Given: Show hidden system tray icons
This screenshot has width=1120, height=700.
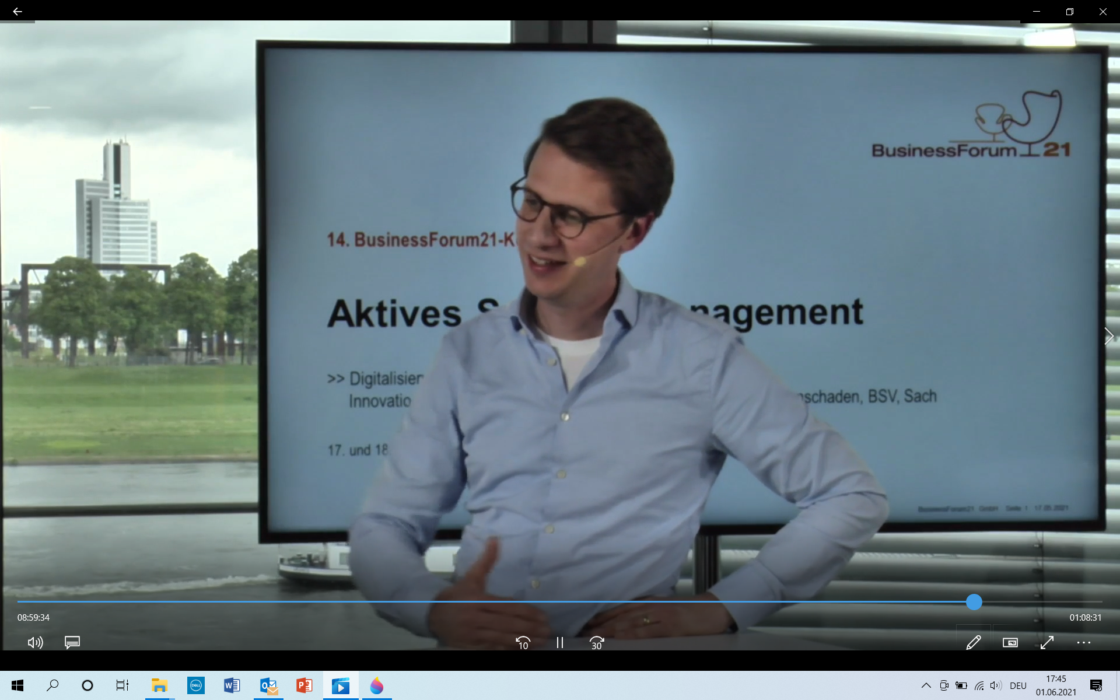Looking at the screenshot, I should 926,685.
